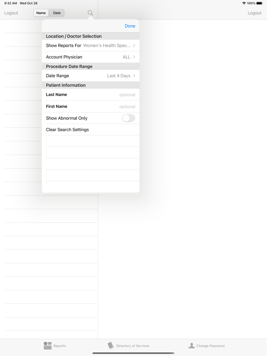Change Account Physician ALL value
This screenshot has height=356, width=267.
coord(126,57)
